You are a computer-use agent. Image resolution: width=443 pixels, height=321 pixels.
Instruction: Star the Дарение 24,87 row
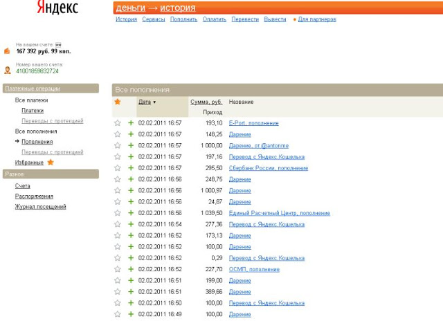tap(118, 201)
